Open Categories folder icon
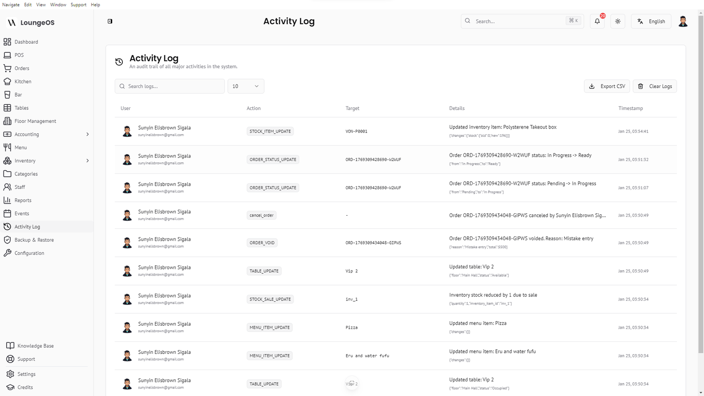Screen dimensions: 704x396 pos(7,174)
